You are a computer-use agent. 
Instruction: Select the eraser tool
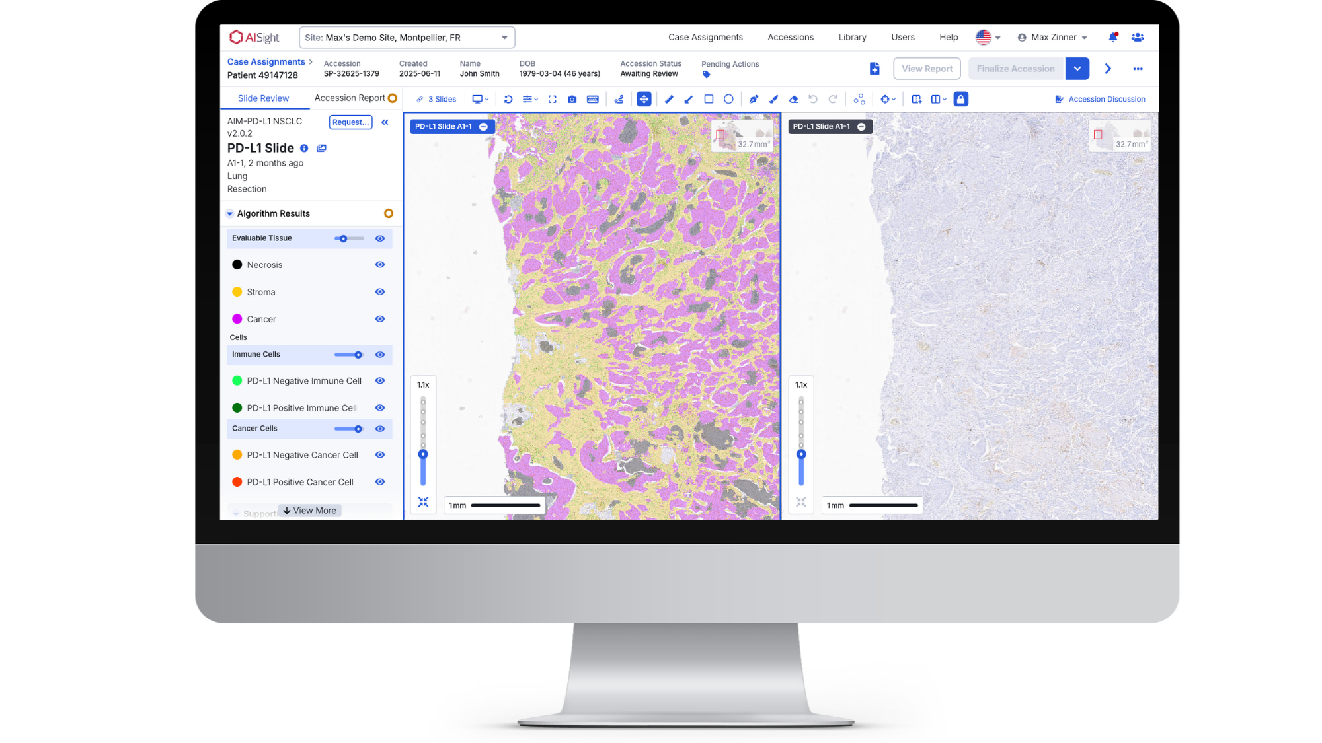click(793, 99)
